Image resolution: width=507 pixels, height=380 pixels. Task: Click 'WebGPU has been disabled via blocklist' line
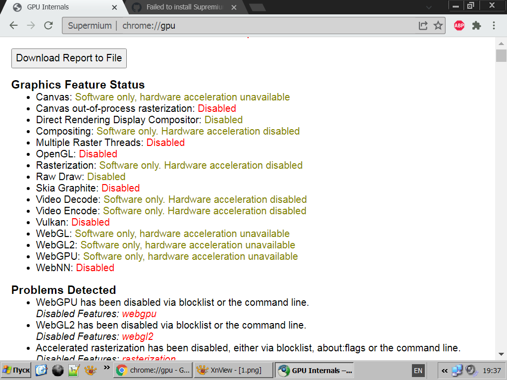tap(172, 302)
